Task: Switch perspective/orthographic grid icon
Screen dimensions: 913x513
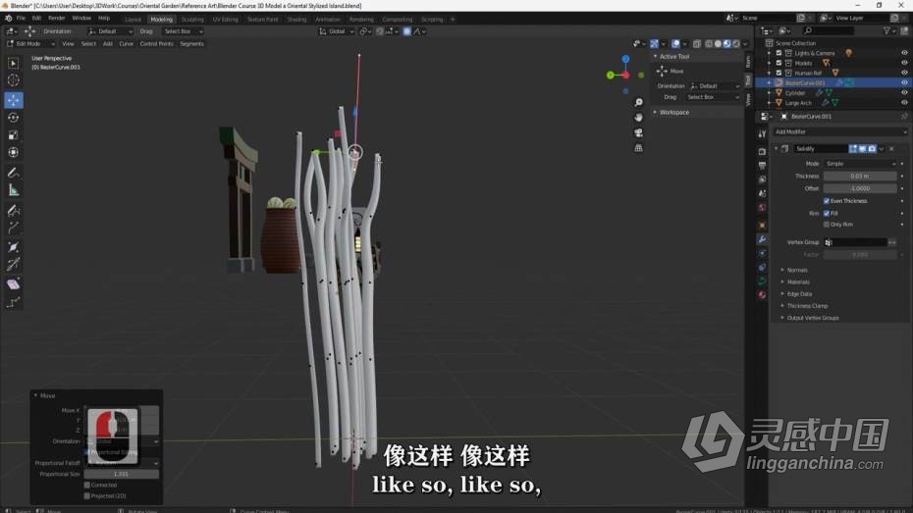Action: point(639,148)
